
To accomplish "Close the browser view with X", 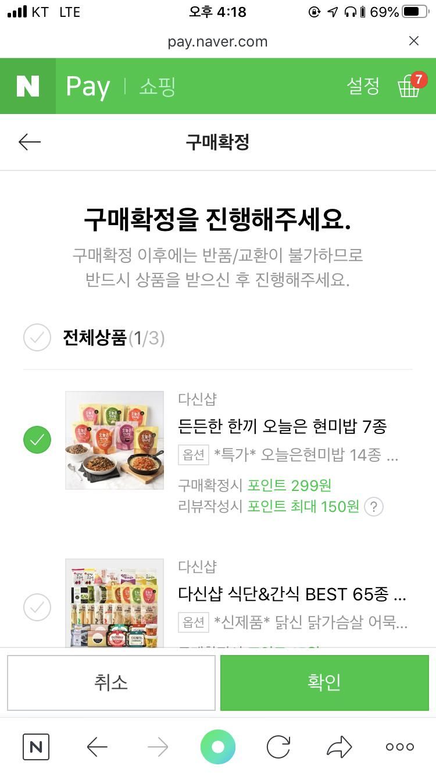I will (414, 41).
